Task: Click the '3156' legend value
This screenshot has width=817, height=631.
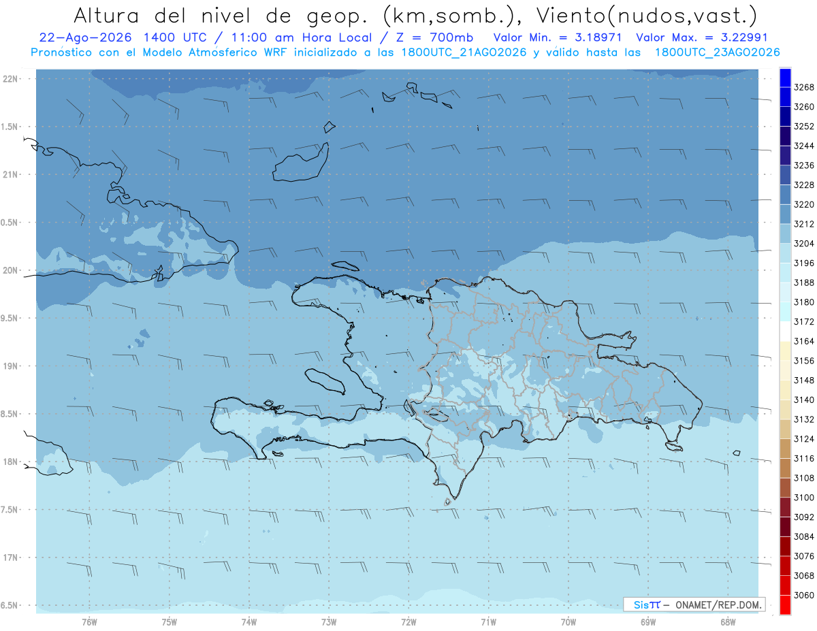Action: pyautogui.click(x=804, y=361)
